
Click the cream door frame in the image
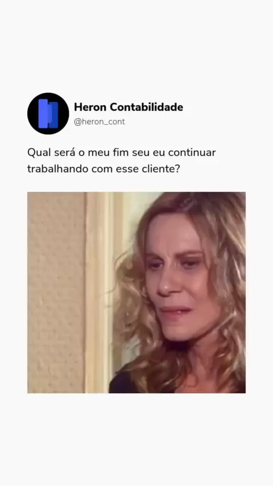(99, 293)
